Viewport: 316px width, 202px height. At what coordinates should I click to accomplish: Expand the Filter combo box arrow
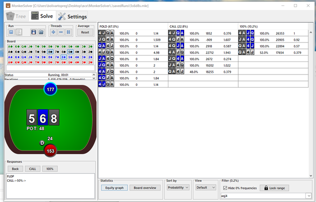point(308,196)
